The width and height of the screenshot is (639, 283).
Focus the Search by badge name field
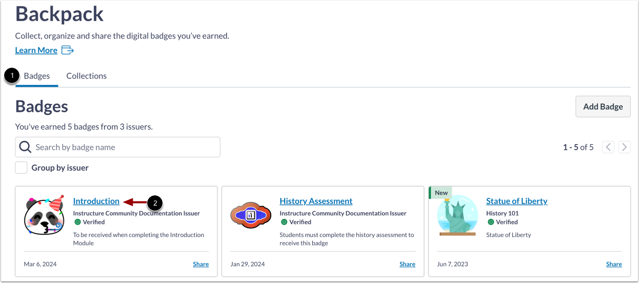118,147
